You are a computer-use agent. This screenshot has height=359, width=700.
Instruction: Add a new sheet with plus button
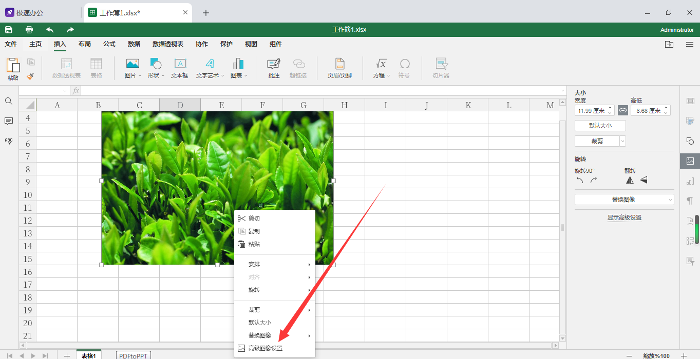(67, 355)
